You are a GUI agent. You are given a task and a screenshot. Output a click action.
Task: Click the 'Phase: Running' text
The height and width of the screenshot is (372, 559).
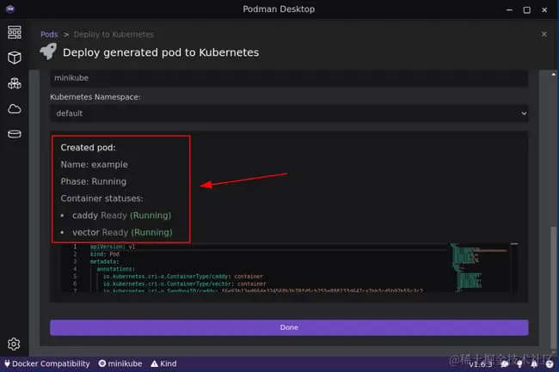pos(94,181)
